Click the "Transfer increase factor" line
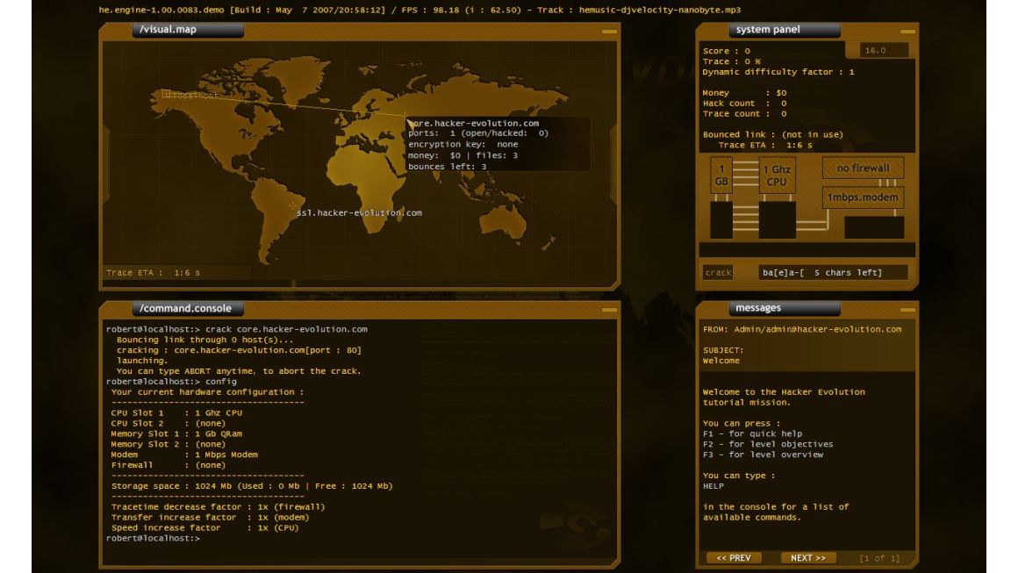This screenshot has height=573, width=1018. [x=211, y=517]
